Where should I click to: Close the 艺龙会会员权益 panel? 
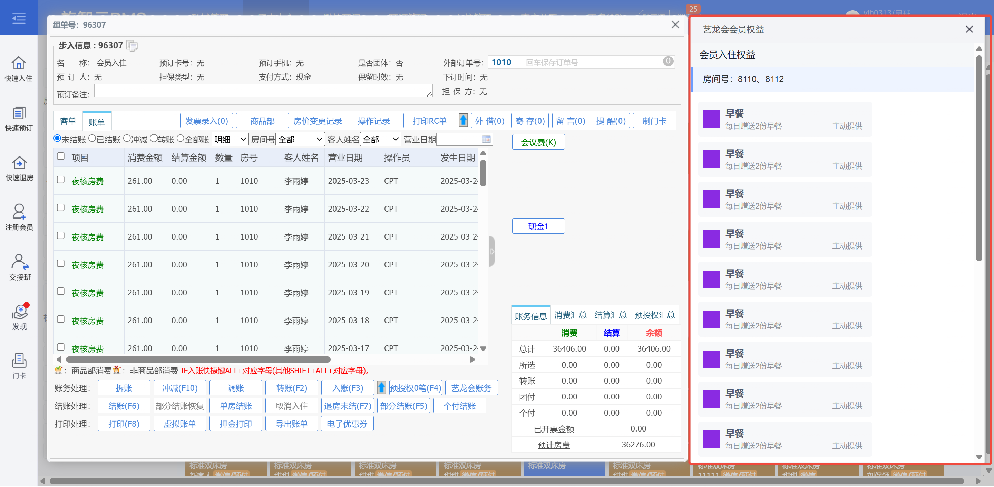click(x=969, y=29)
